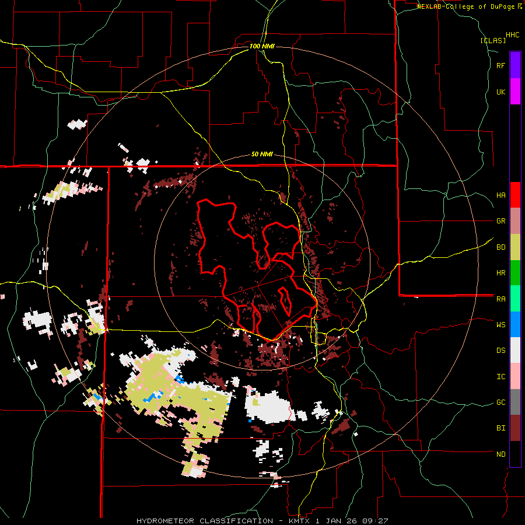Click the HYDROMETEOR CLASSIFICATION title text
Image resolution: width=525 pixels, height=525 pixels.
pos(205,521)
